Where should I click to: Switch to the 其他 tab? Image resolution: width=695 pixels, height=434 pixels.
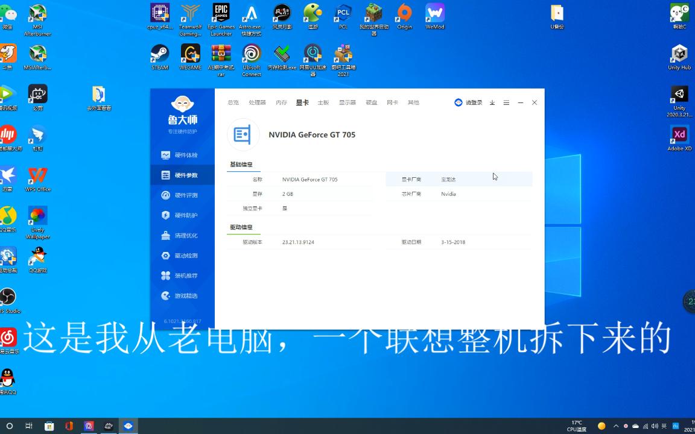tap(413, 102)
